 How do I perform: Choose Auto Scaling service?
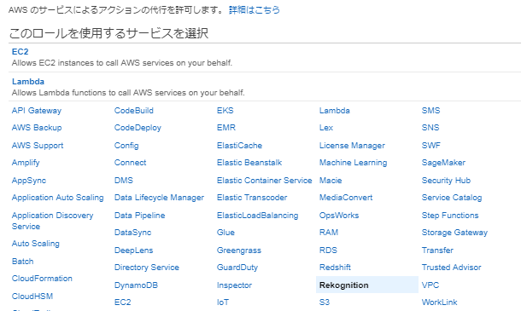(x=36, y=244)
